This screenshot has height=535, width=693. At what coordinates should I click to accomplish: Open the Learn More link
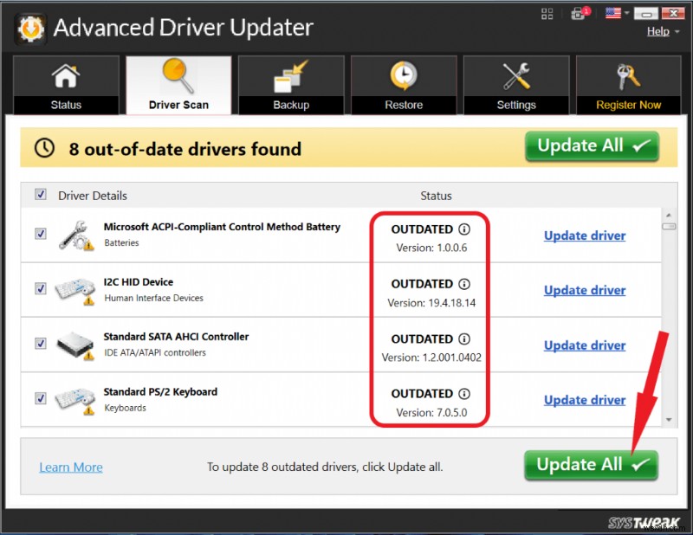pyautogui.click(x=71, y=467)
